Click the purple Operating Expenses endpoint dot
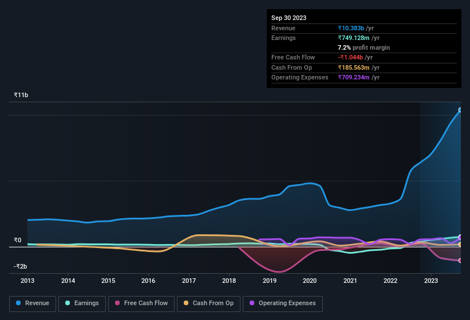The width and height of the screenshot is (470, 320). tap(460, 237)
